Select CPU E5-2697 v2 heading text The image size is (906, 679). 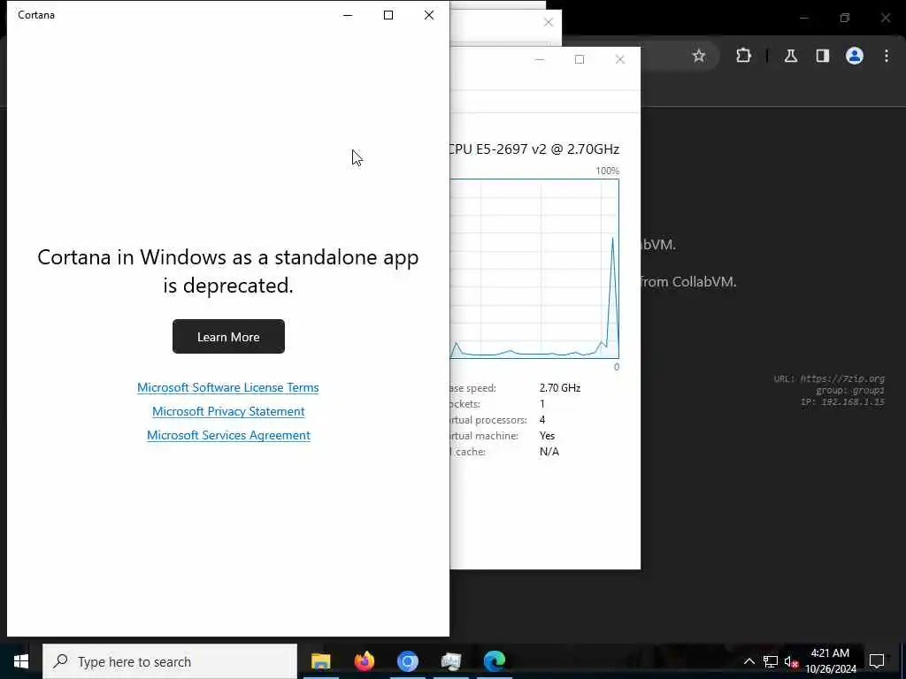(x=534, y=149)
